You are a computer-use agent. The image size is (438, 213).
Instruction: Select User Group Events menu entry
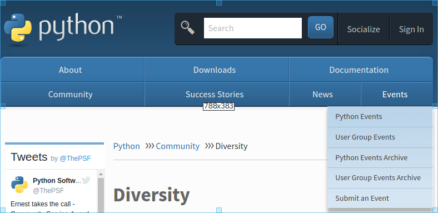pyautogui.click(x=380, y=137)
